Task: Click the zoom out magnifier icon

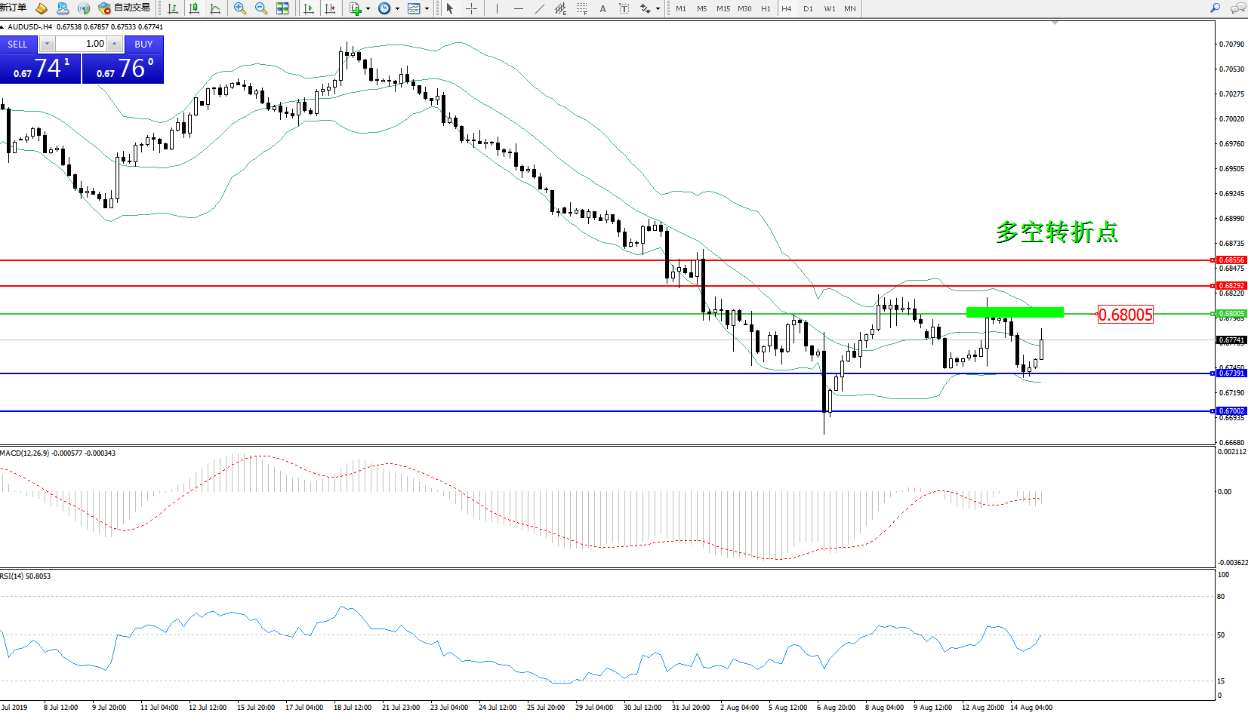Action: coord(261,8)
